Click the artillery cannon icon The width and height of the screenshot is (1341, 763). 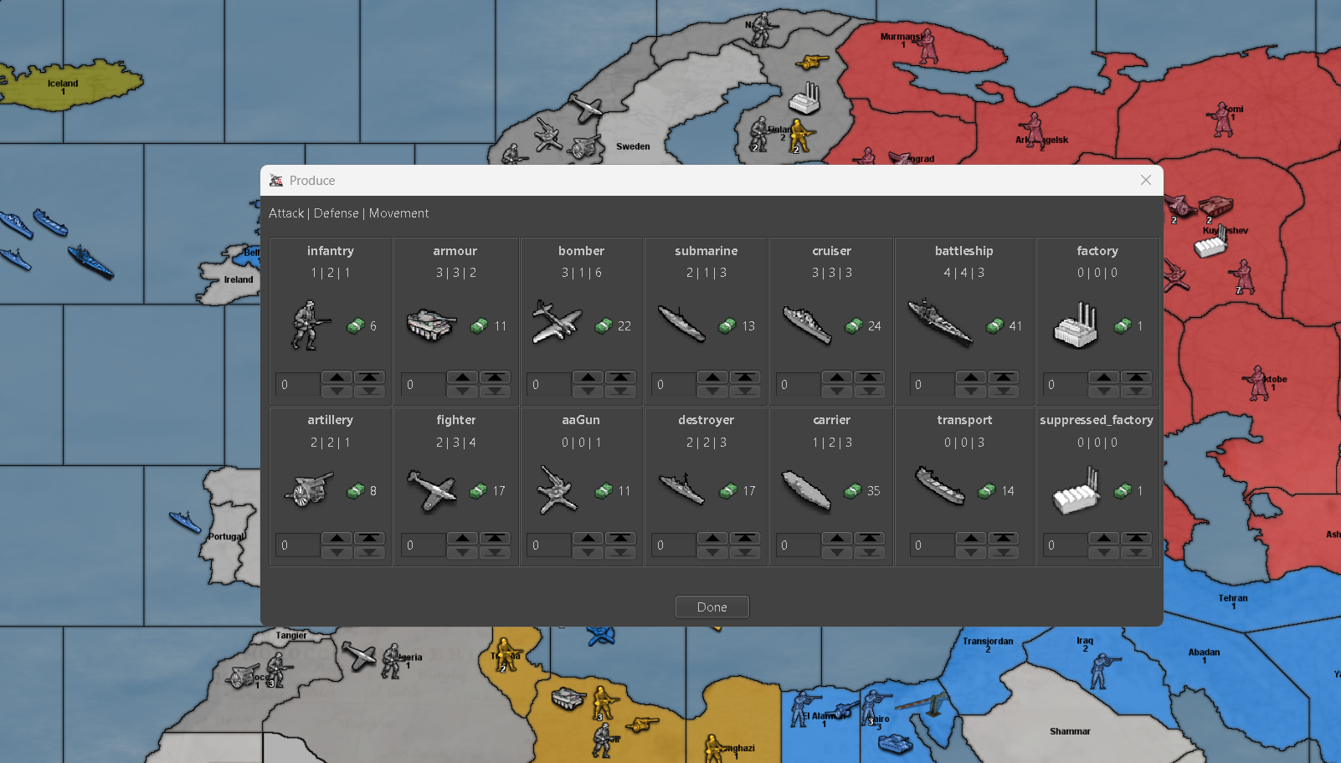click(309, 490)
